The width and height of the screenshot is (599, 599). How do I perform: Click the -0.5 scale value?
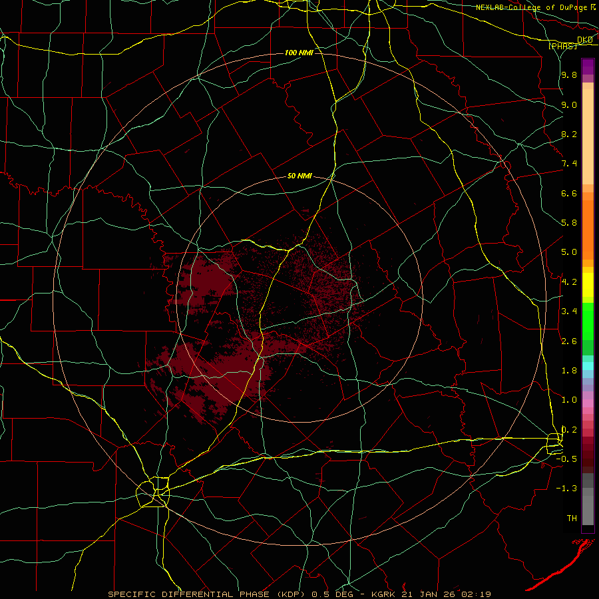(x=566, y=459)
